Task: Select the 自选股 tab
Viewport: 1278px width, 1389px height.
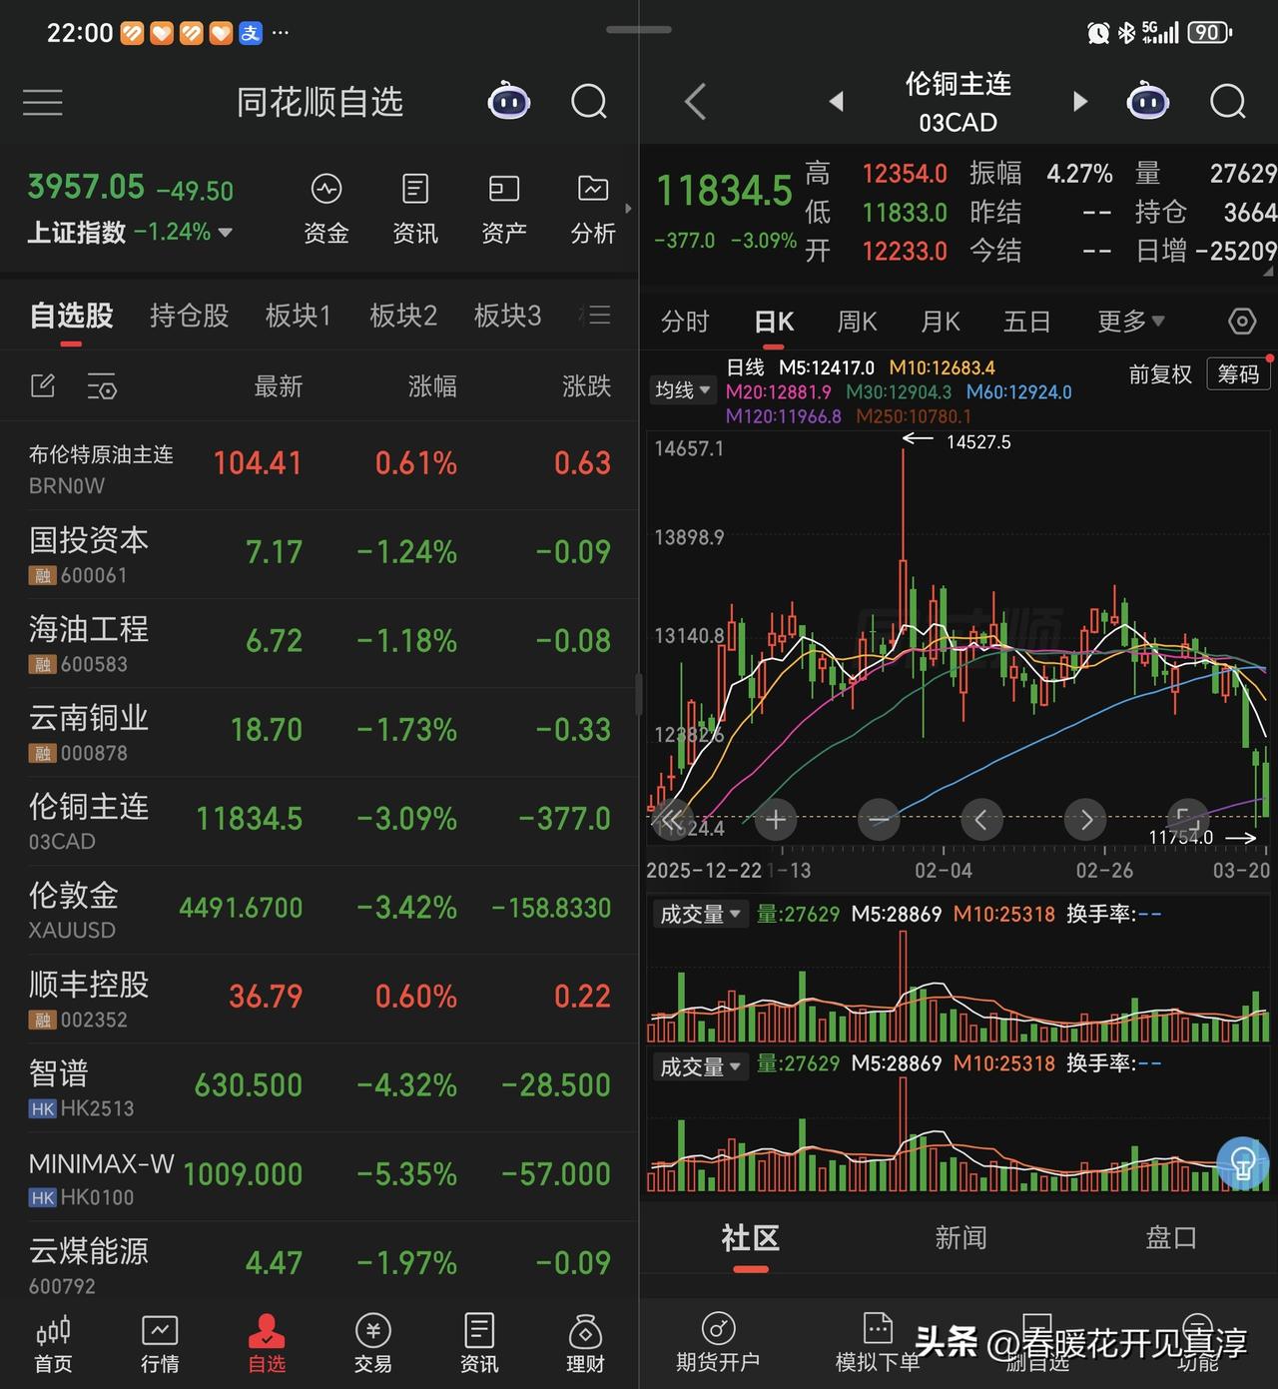Action: 71,316
